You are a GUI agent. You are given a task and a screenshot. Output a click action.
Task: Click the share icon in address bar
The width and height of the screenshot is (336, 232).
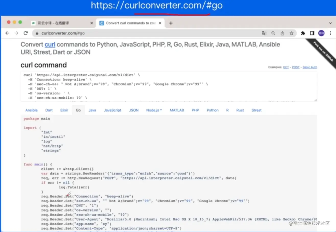point(282,33)
